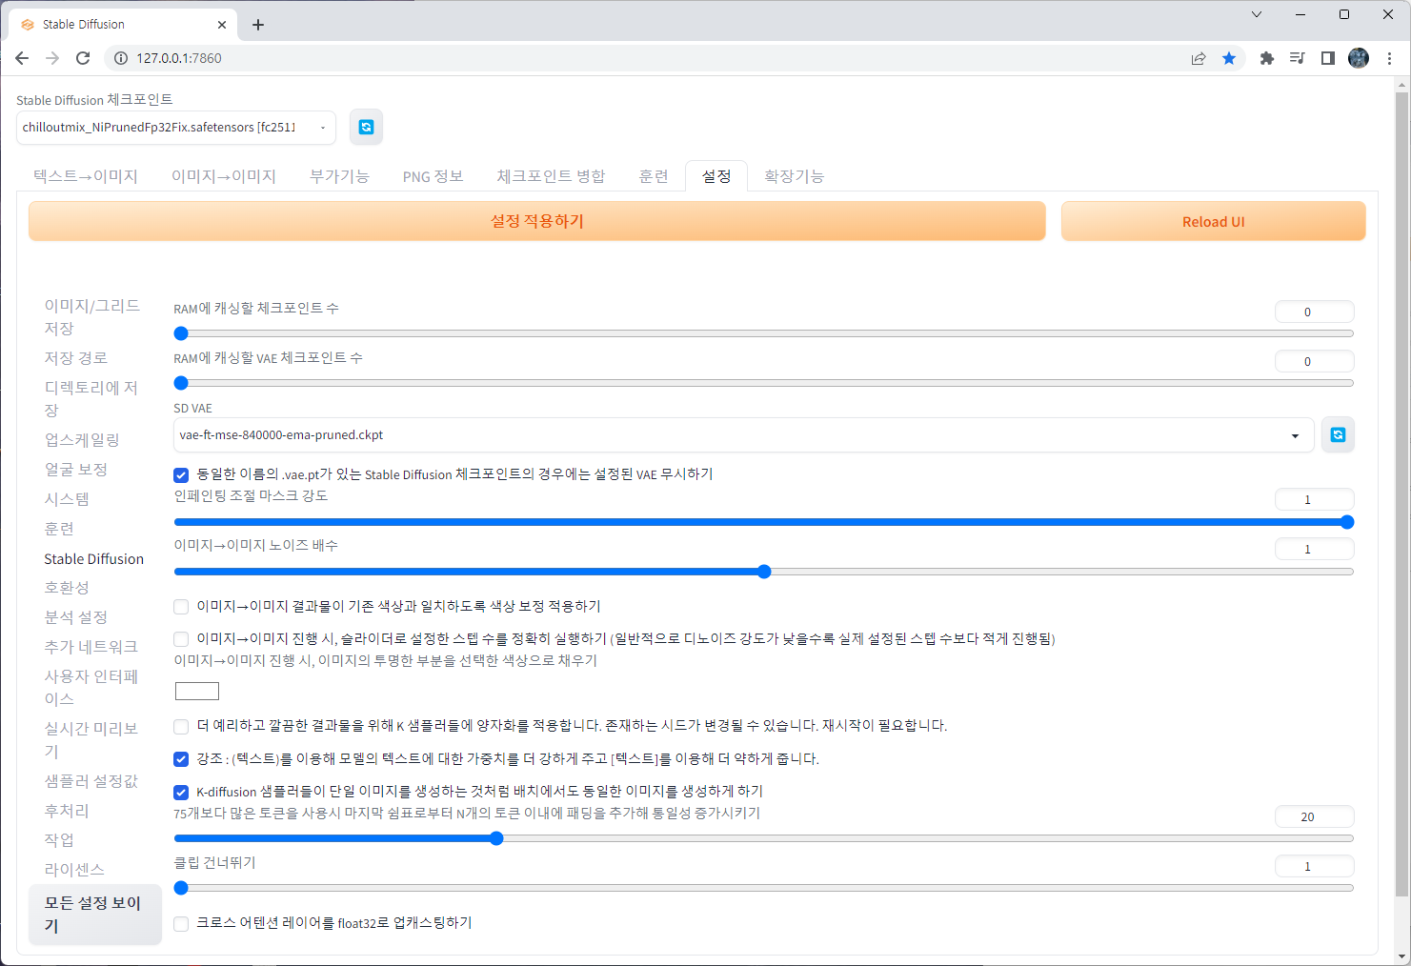
Task: Bookmark this tab star icon
Action: click(1229, 58)
